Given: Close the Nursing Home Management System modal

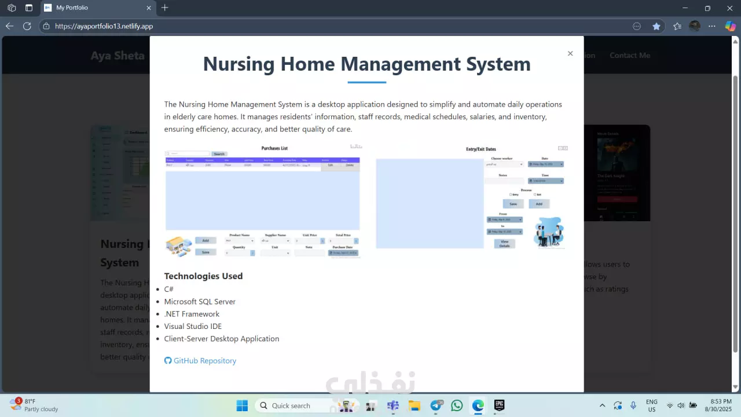Looking at the screenshot, I should click(x=570, y=53).
